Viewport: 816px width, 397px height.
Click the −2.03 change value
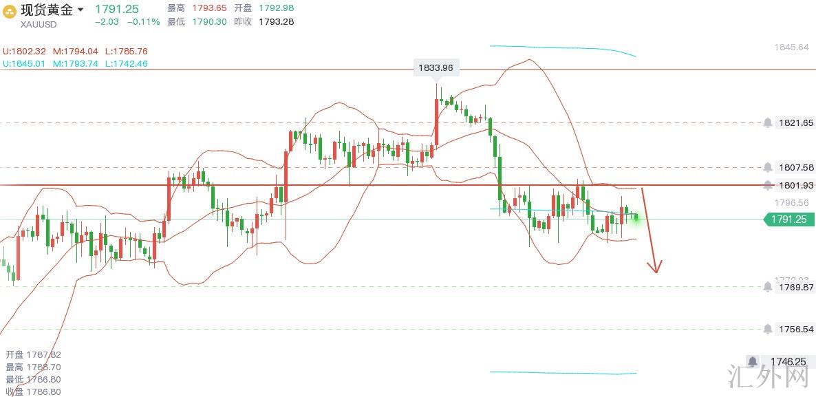(x=107, y=22)
